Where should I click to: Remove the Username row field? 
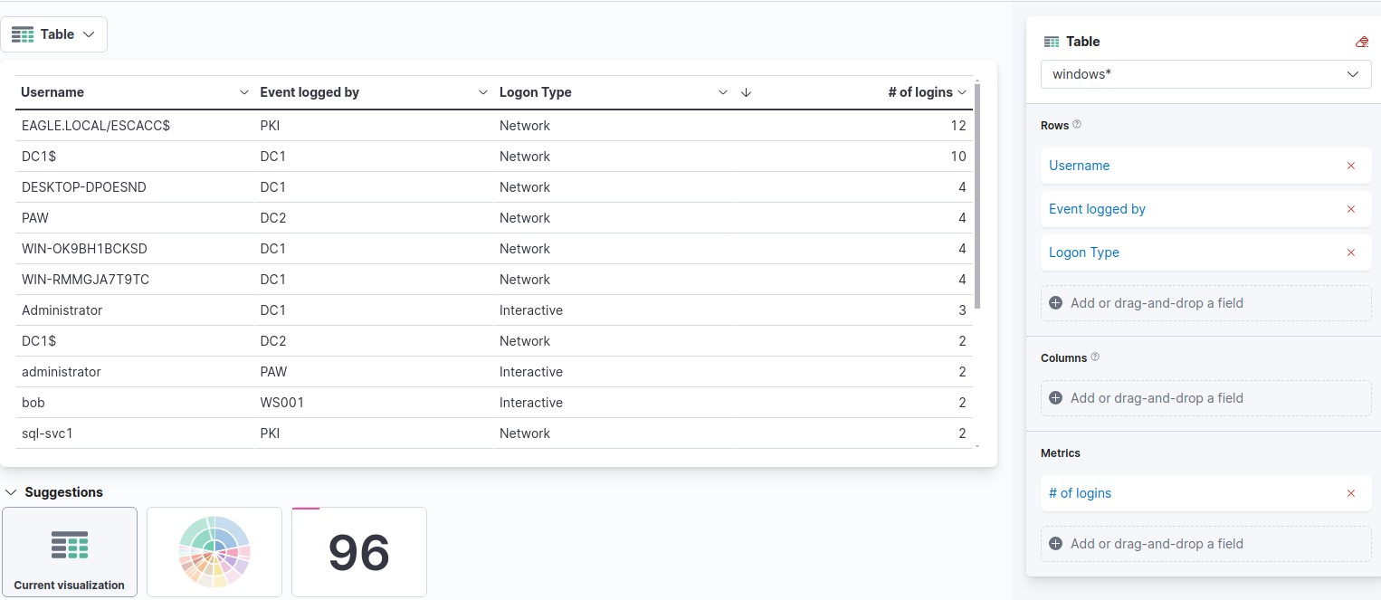tap(1351, 166)
